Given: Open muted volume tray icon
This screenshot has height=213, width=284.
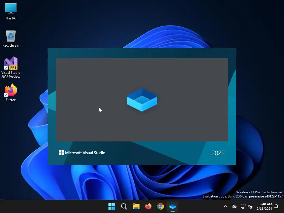Looking at the screenshot, I should pyautogui.click(x=250, y=206).
